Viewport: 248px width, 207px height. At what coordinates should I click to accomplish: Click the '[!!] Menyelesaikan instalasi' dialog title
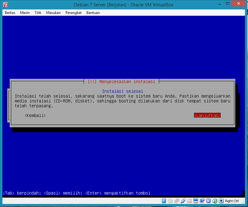(x=121, y=82)
